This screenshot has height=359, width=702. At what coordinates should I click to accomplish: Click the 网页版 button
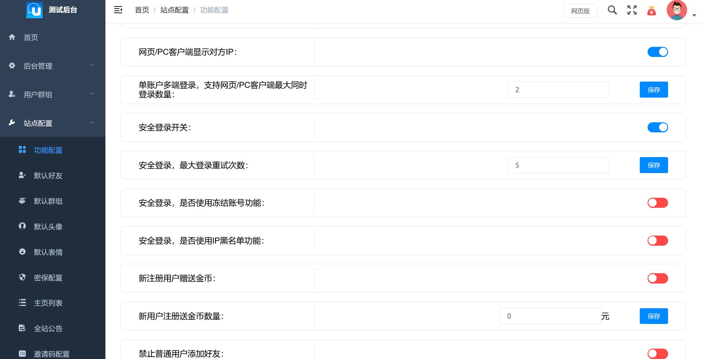click(x=580, y=11)
